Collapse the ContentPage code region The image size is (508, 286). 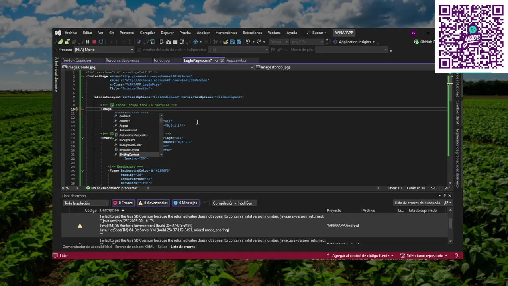(x=82, y=76)
